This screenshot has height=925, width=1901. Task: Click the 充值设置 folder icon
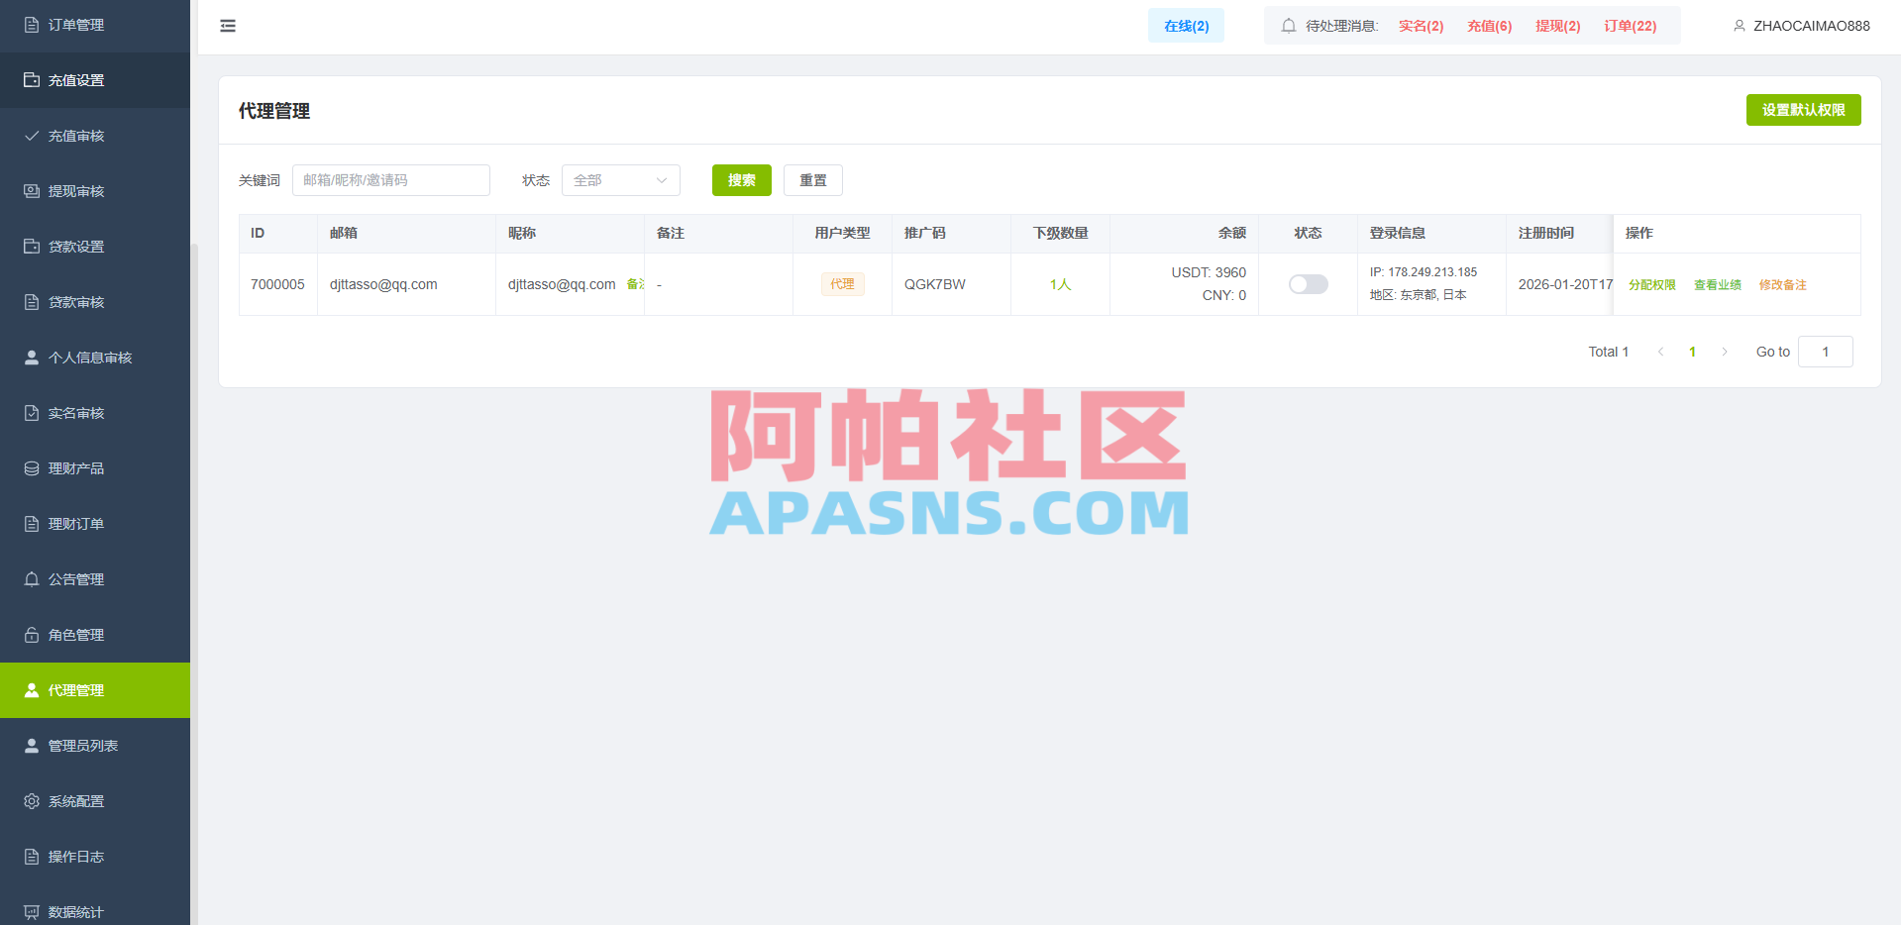[32, 80]
